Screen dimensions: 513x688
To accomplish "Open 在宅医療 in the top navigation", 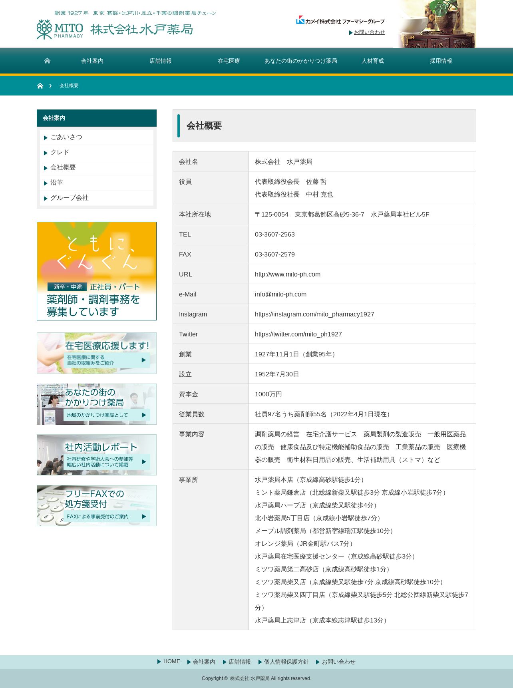I will click(229, 61).
